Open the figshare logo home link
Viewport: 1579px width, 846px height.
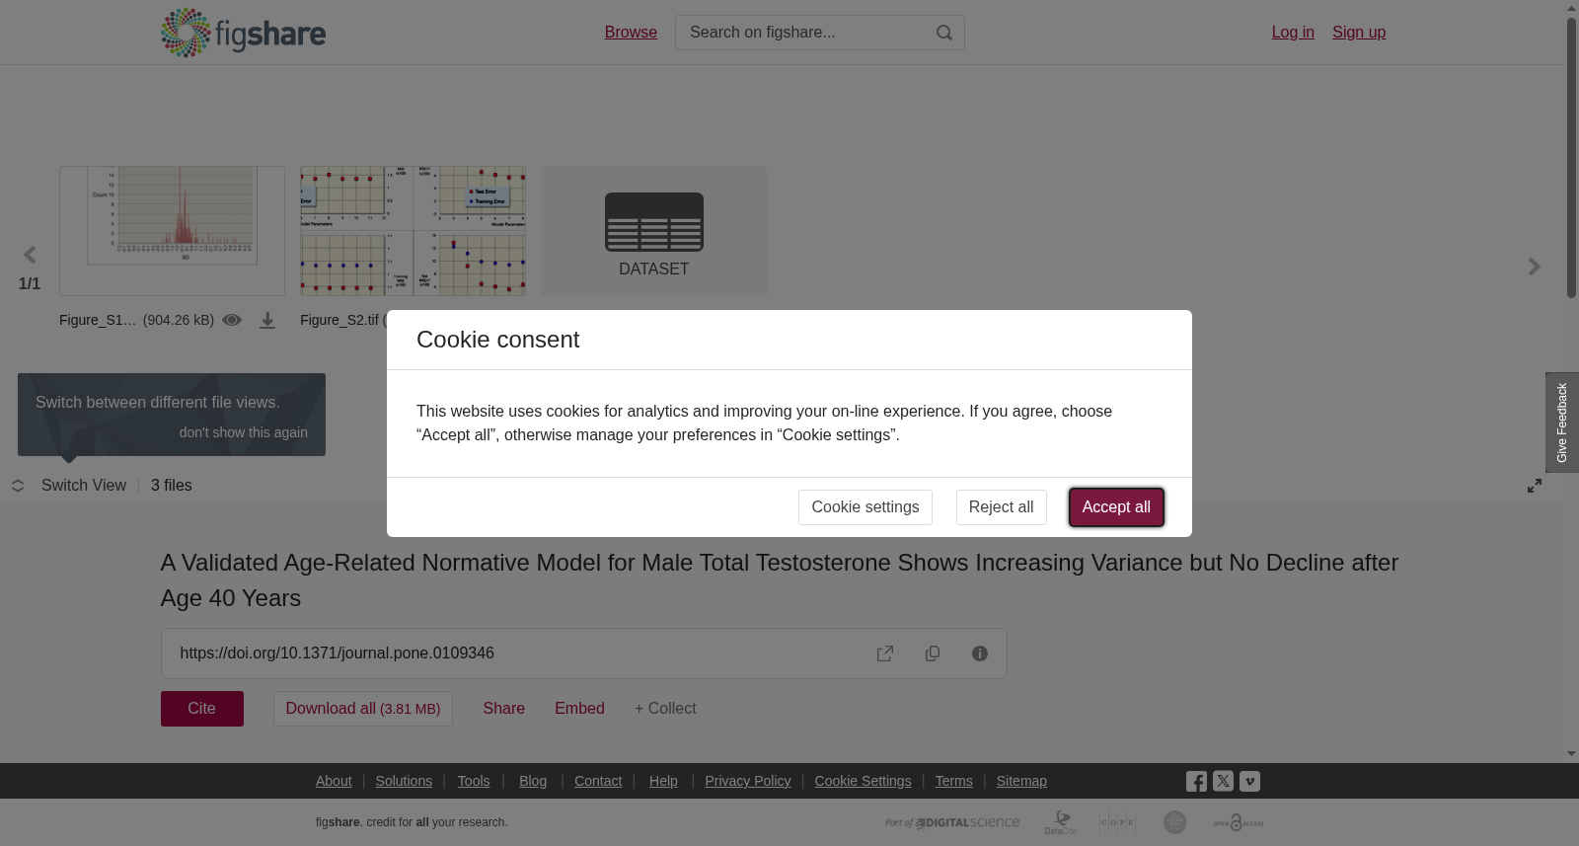pyautogui.click(x=243, y=33)
